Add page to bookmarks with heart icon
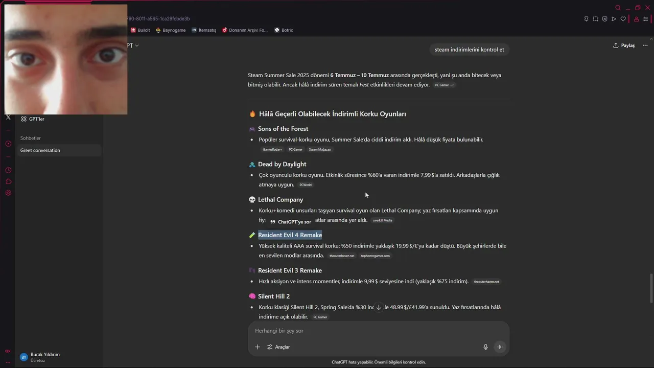Image resolution: width=654 pixels, height=368 pixels. pos(623,19)
